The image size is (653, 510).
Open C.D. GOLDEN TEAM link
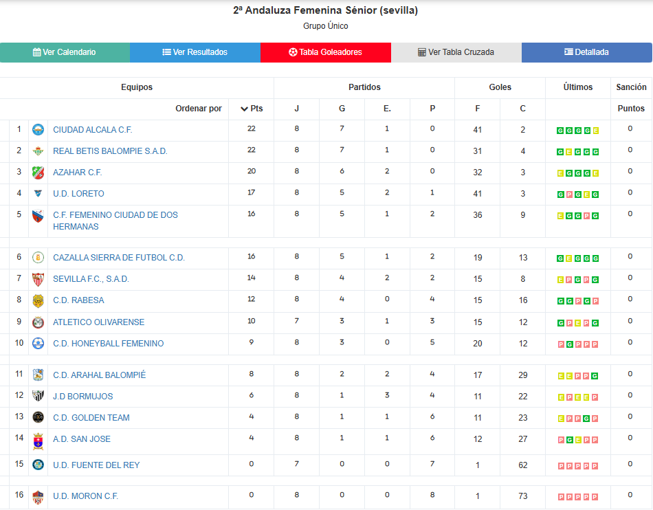click(91, 418)
